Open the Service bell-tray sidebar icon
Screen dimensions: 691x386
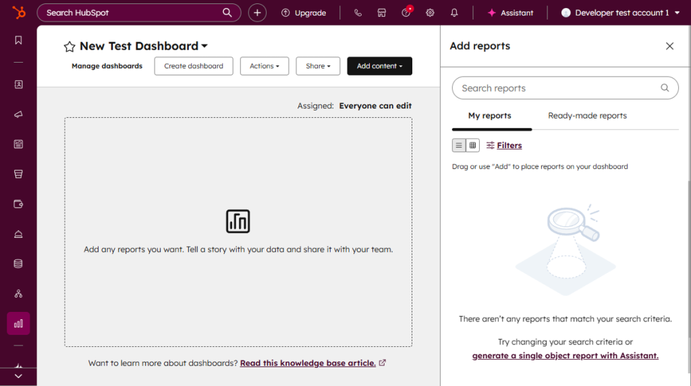[18, 234]
